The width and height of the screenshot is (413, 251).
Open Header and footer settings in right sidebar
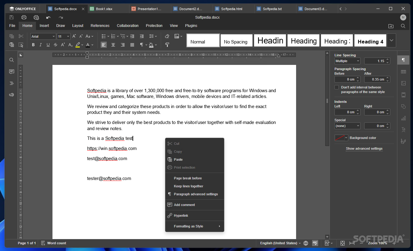click(x=403, y=95)
